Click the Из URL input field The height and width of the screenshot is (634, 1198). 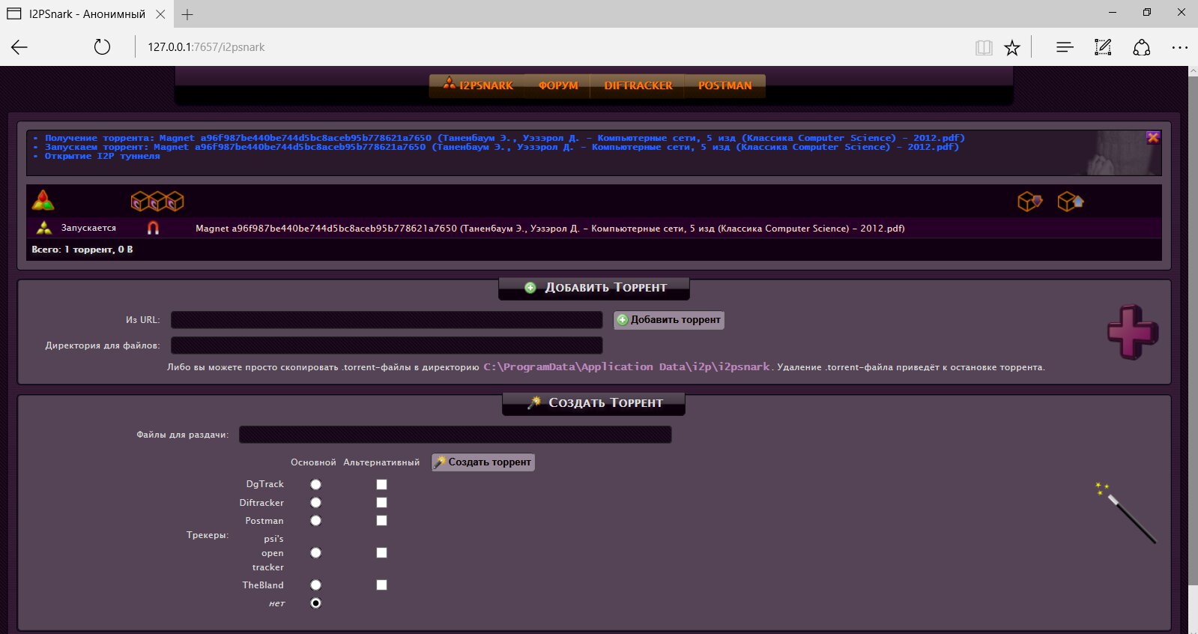tap(387, 320)
